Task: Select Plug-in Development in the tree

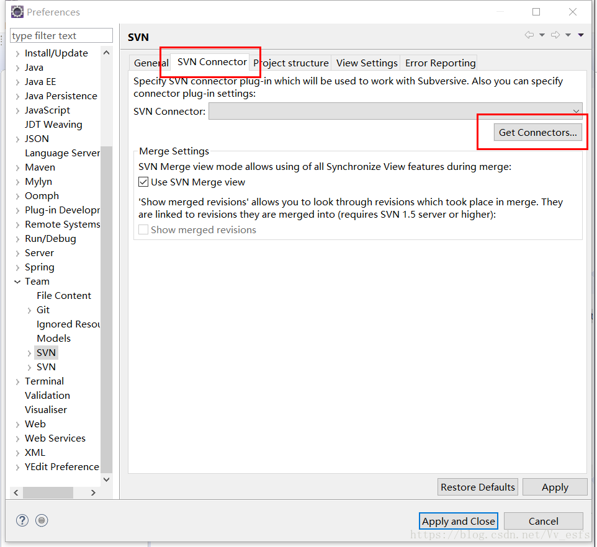Action: point(62,210)
